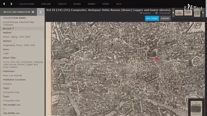This screenshot has width=207, height=116.
Task: Close the Media Information panel
Action: pos(33,12)
